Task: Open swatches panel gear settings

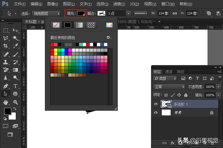Action: pyautogui.click(x=109, y=38)
